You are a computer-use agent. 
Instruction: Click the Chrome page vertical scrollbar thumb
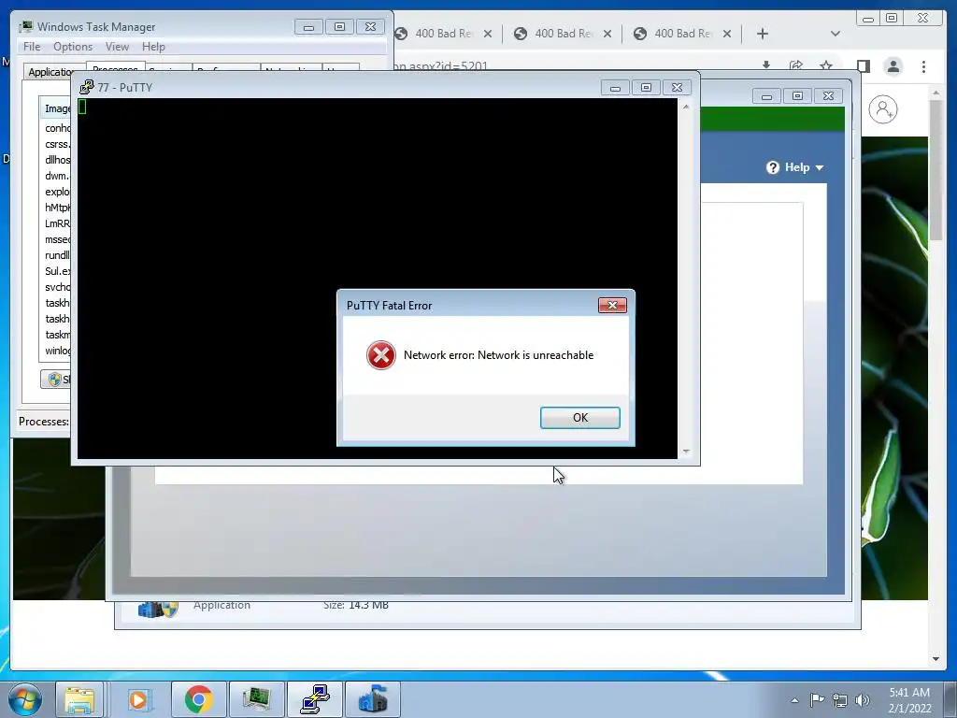pyautogui.click(x=936, y=170)
